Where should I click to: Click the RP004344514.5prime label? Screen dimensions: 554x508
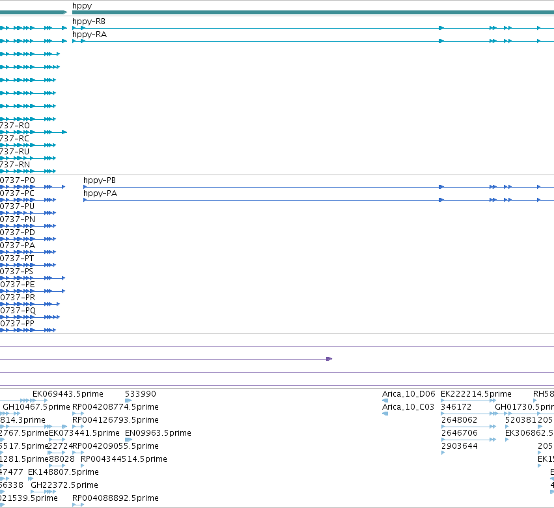[x=124, y=460]
